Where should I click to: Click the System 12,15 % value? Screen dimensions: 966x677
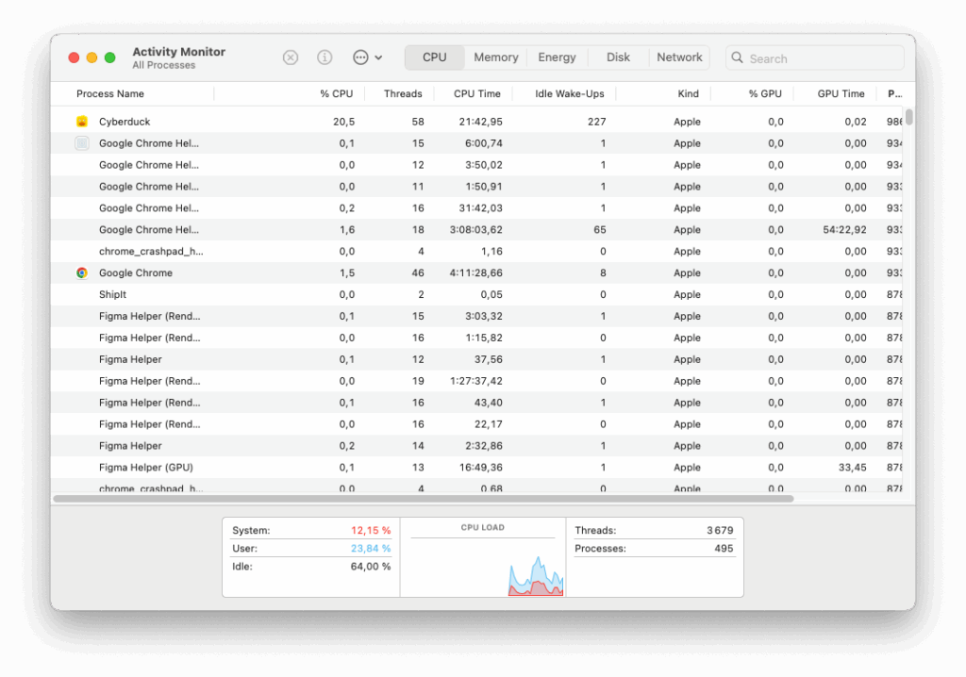point(371,531)
